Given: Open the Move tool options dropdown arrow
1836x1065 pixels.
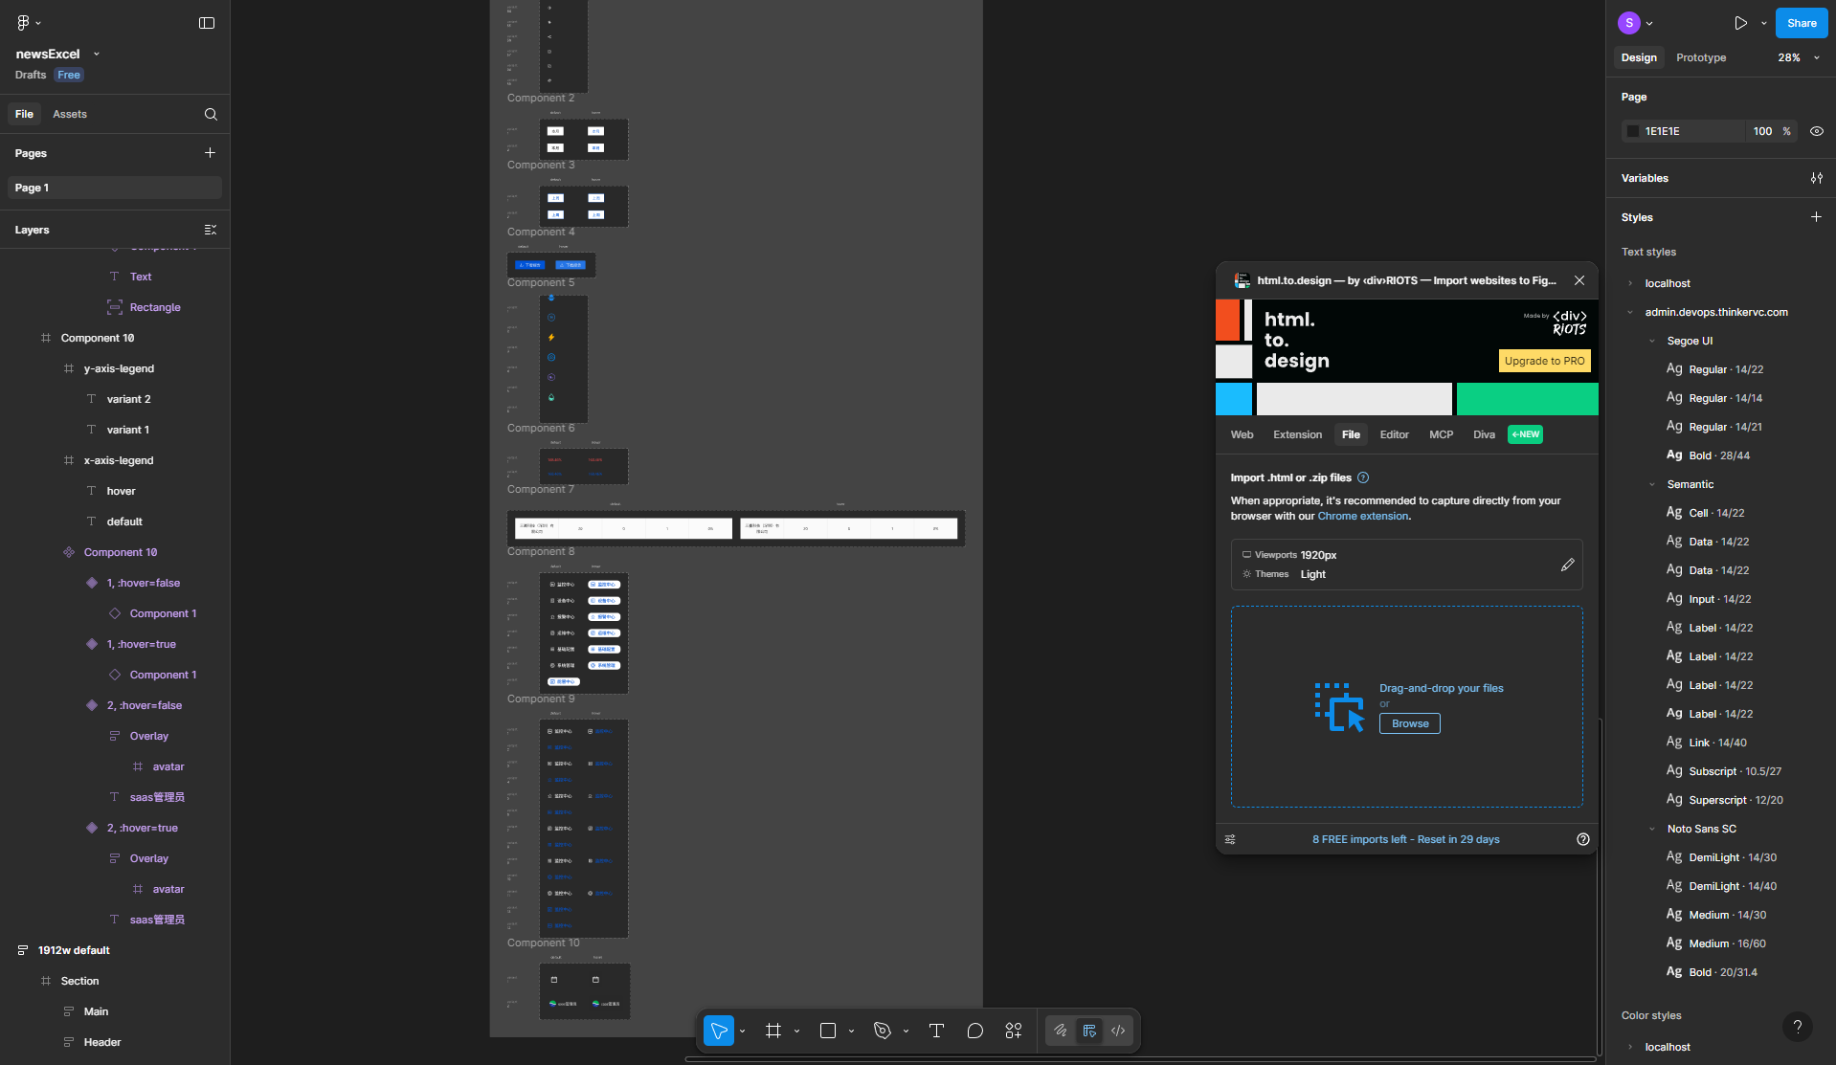Looking at the screenshot, I should 742,1031.
